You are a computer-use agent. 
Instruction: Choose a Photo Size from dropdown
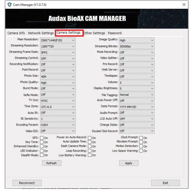pyautogui.click(x=58, y=77)
